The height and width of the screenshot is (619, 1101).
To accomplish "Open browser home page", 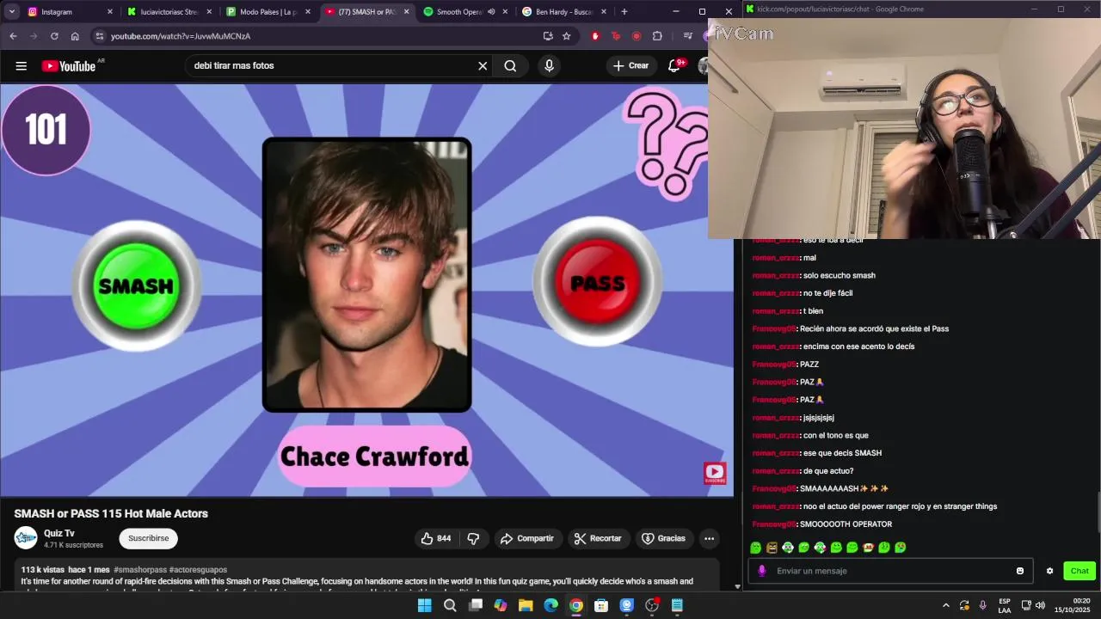I will click(75, 36).
